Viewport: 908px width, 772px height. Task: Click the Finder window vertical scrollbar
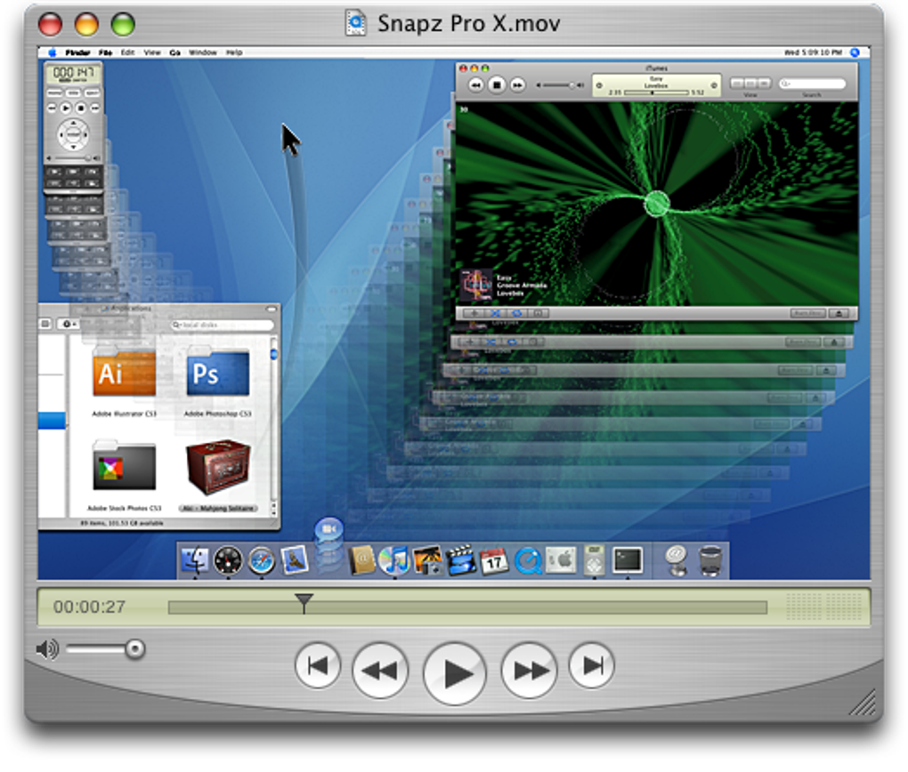(x=274, y=425)
